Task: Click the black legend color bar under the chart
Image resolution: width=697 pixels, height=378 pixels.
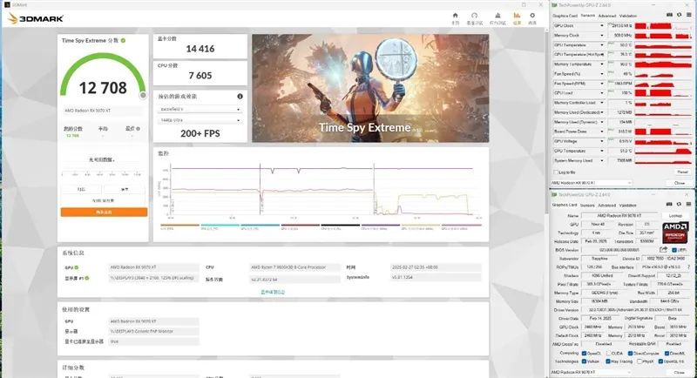Action: [x=340, y=226]
